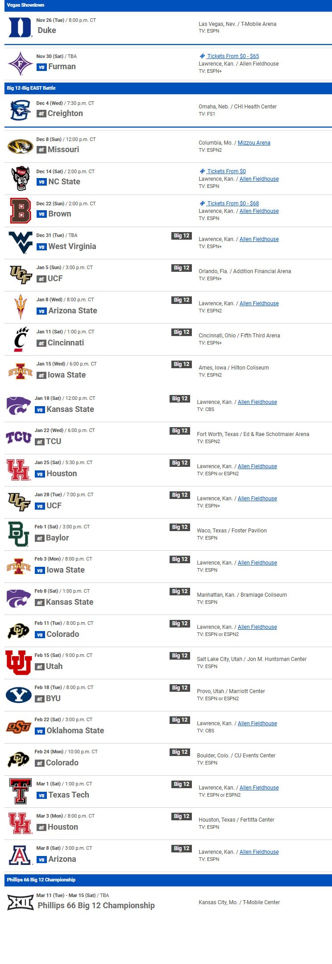Click the Texas Tech logo

21,791
